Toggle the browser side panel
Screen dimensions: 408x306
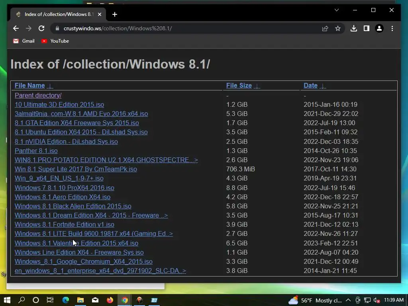click(367, 28)
